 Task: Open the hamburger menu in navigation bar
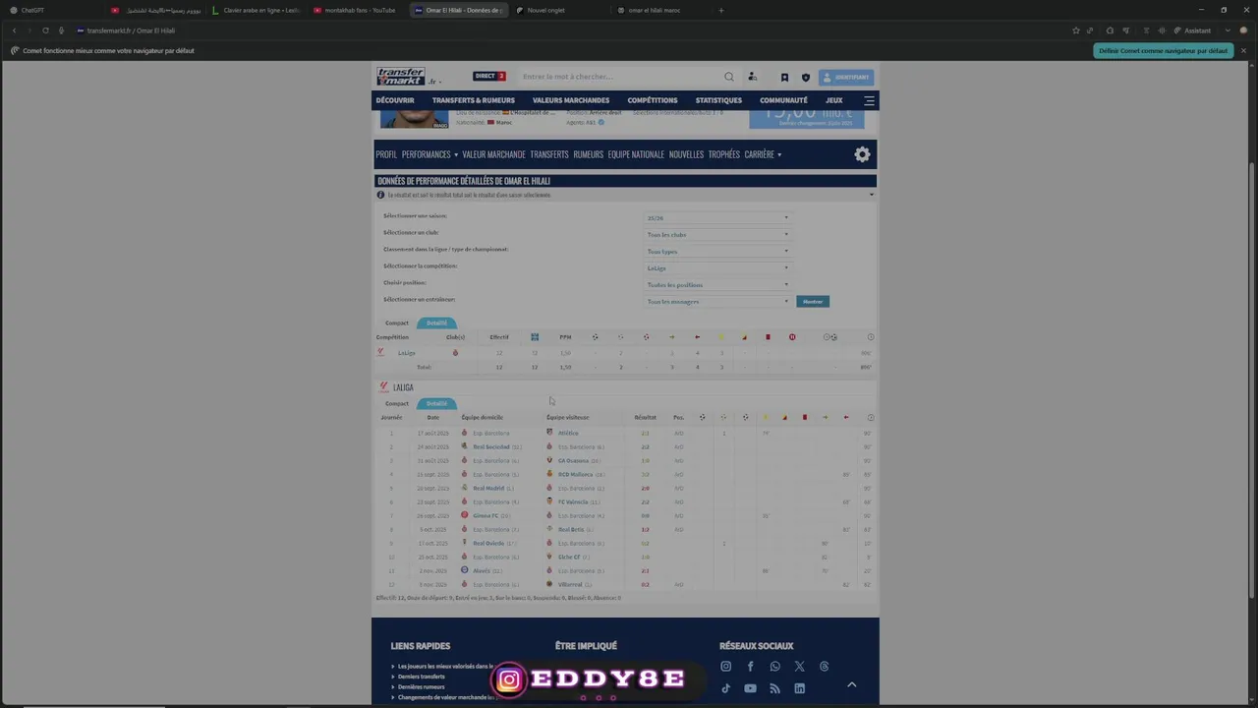pyautogui.click(x=869, y=100)
